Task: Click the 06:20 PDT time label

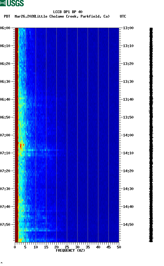Action: (5, 64)
